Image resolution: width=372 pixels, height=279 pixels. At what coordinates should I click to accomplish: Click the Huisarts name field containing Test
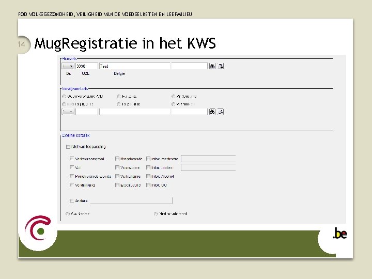point(134,66)
